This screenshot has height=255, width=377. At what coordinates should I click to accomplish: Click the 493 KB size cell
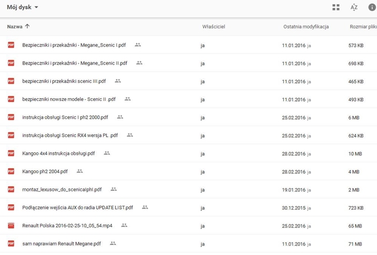[x=356, y=99]
